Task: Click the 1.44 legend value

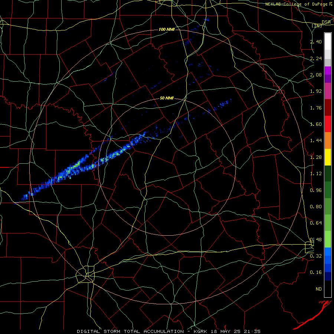Action: coord(316,141)
